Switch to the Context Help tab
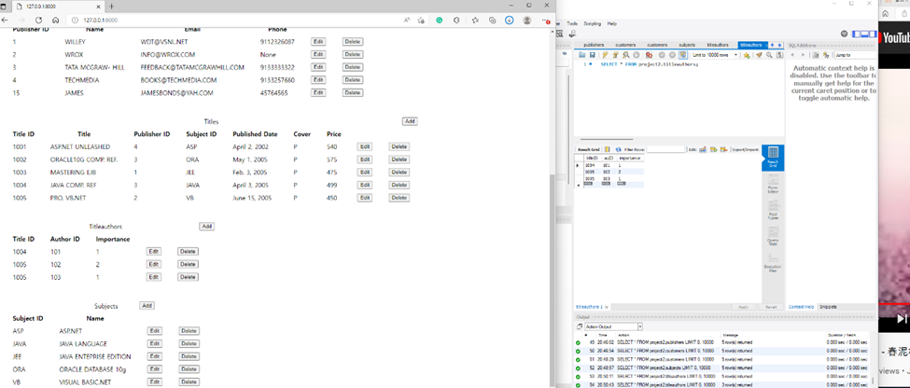 pos(802,307)
